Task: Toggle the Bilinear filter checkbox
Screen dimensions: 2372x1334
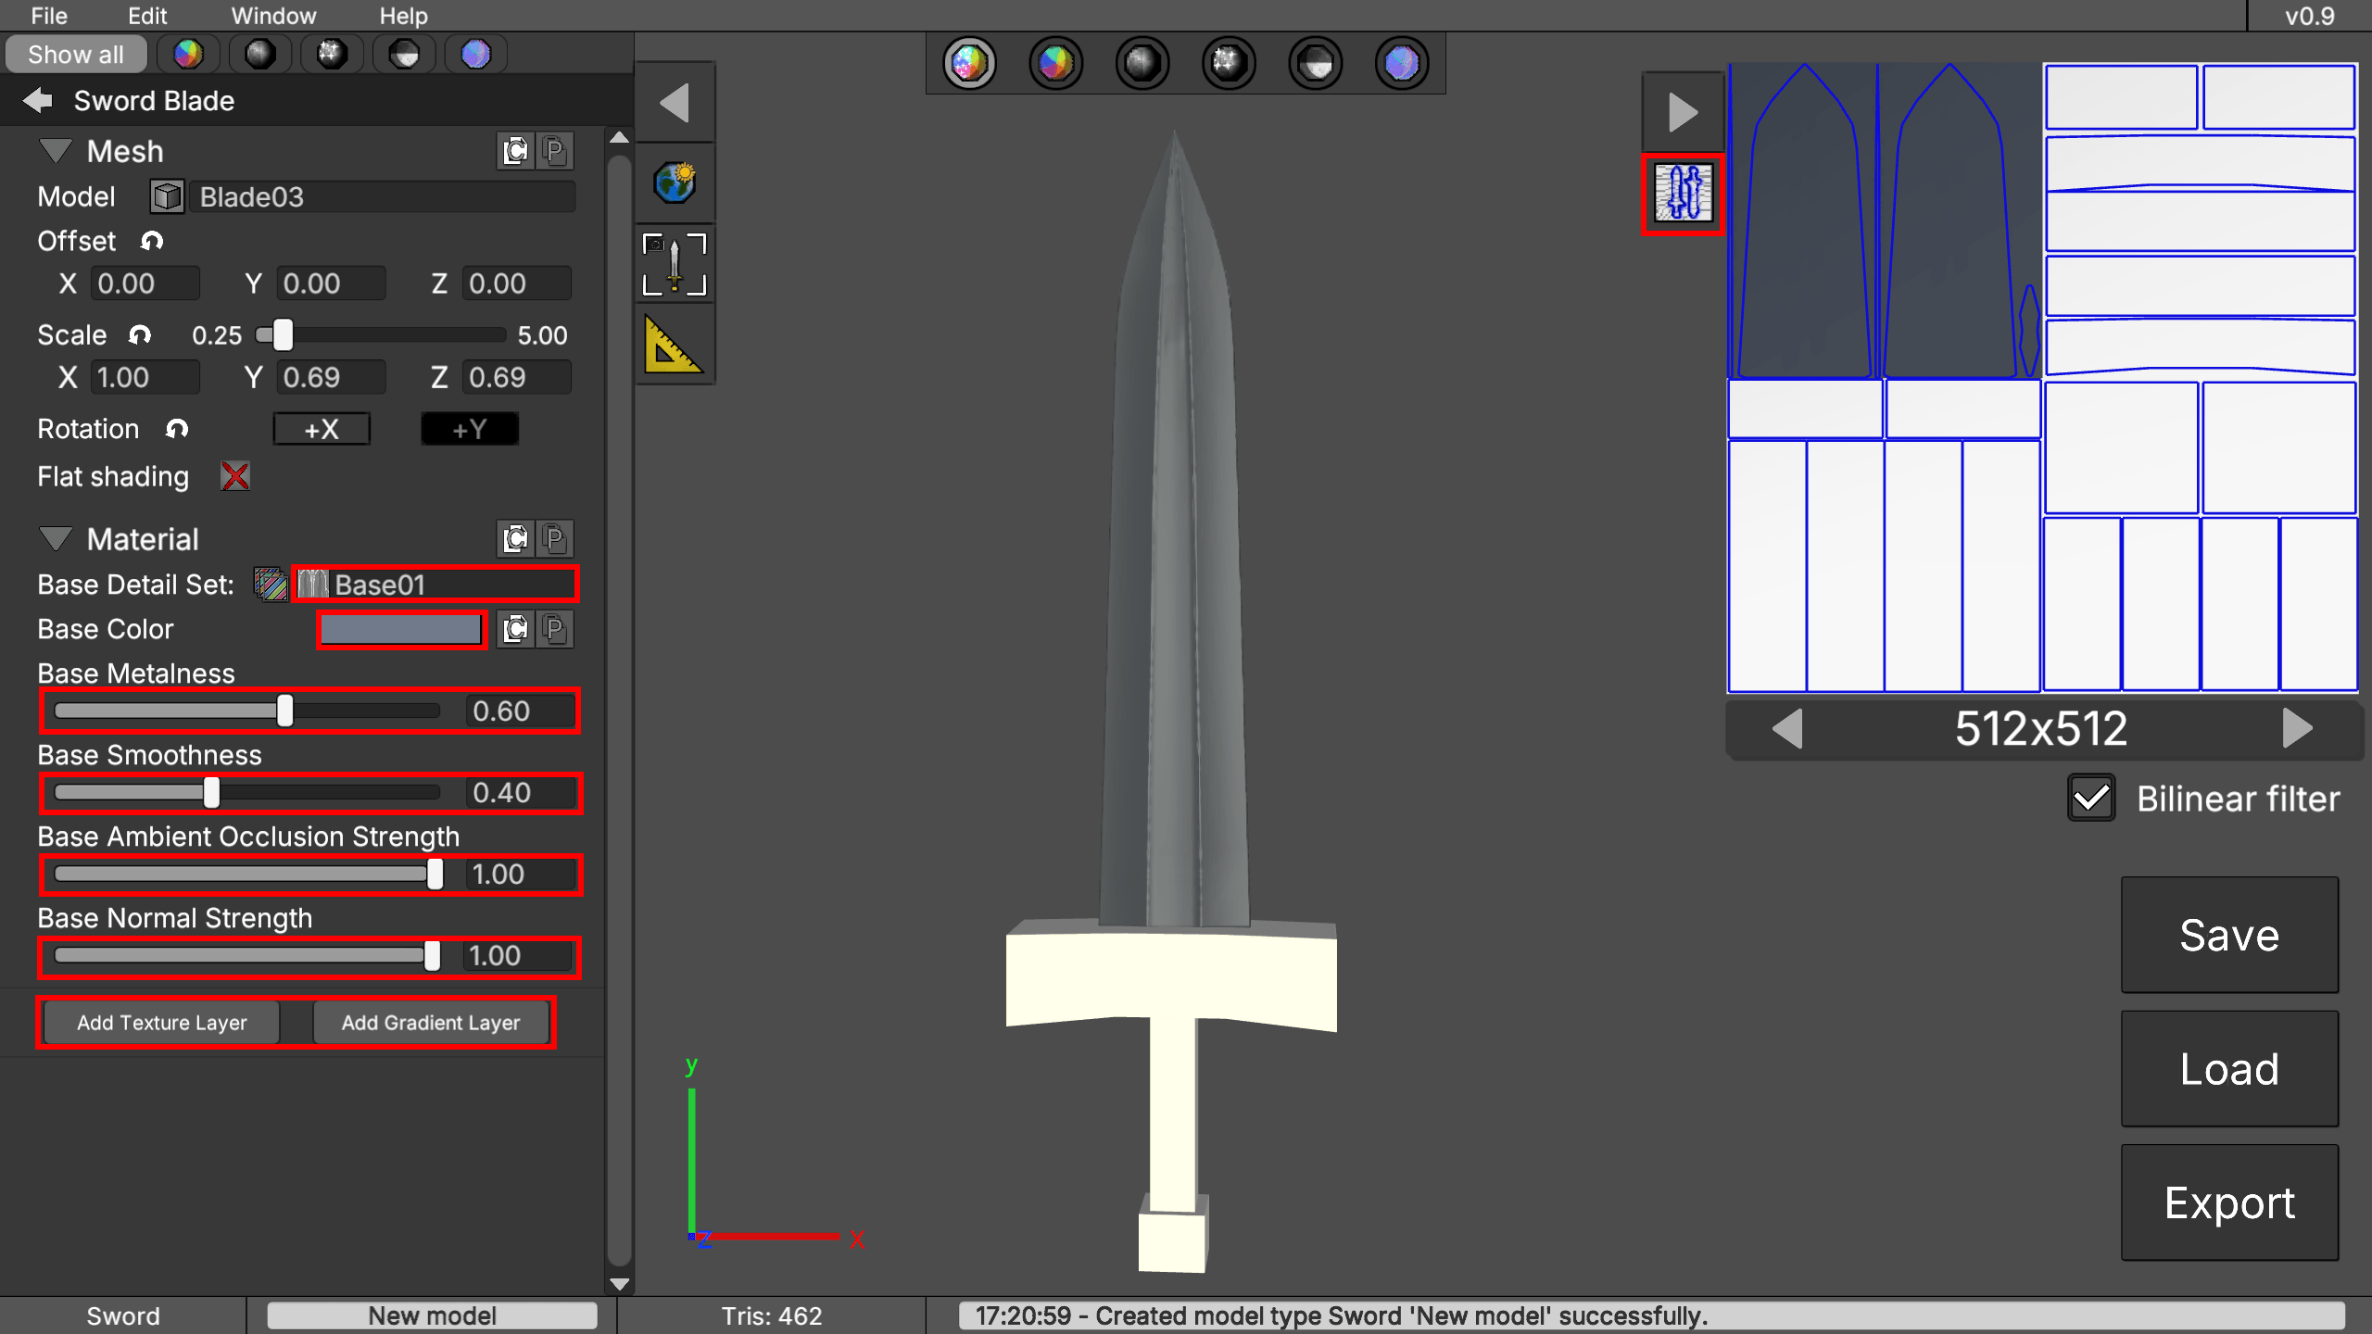Action: pos(2091,799)
